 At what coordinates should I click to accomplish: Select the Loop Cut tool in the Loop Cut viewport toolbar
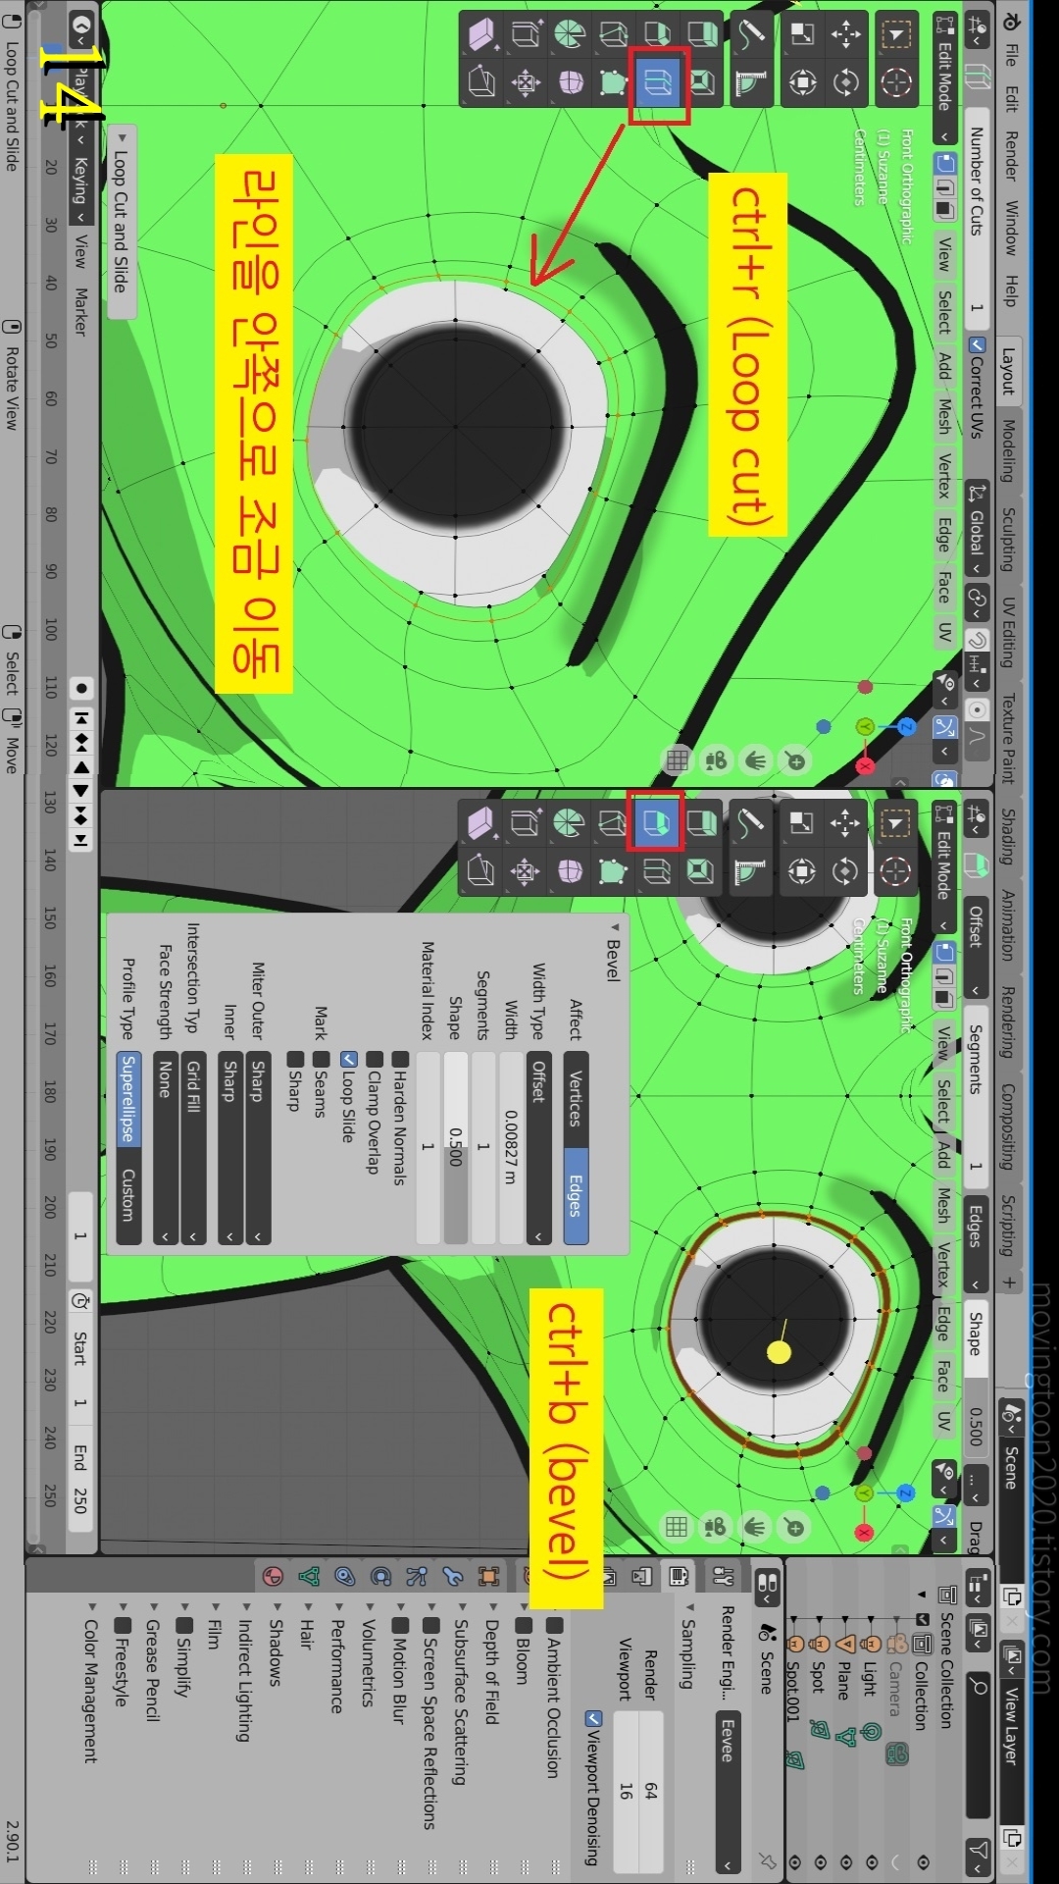[658, 82]
